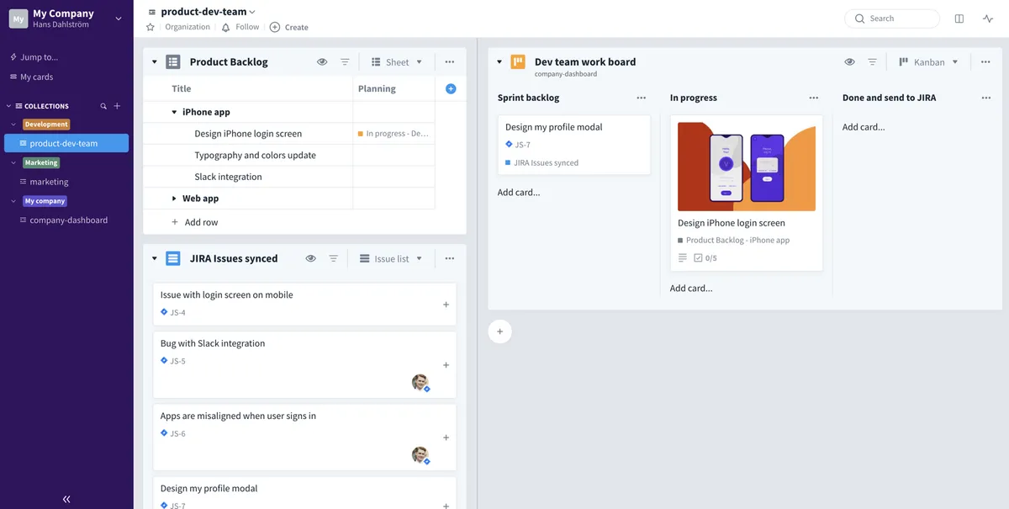Click Add card in In progress column
1009x509 pixels.
[691, 288]
